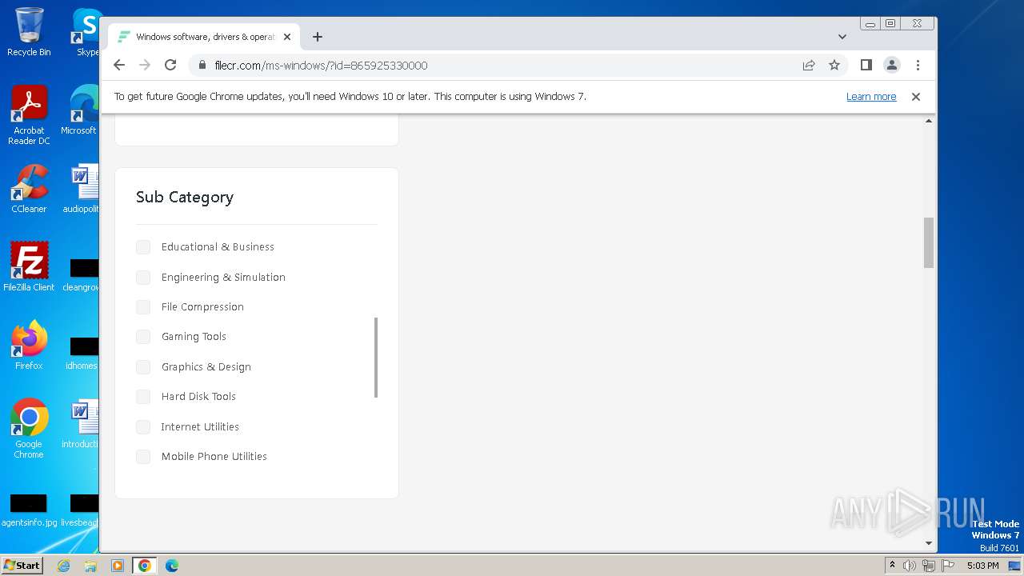Click the taskbar clock 5:03 PM
This screenshot has height=576, width=1024.
click(x=982, y=566)
